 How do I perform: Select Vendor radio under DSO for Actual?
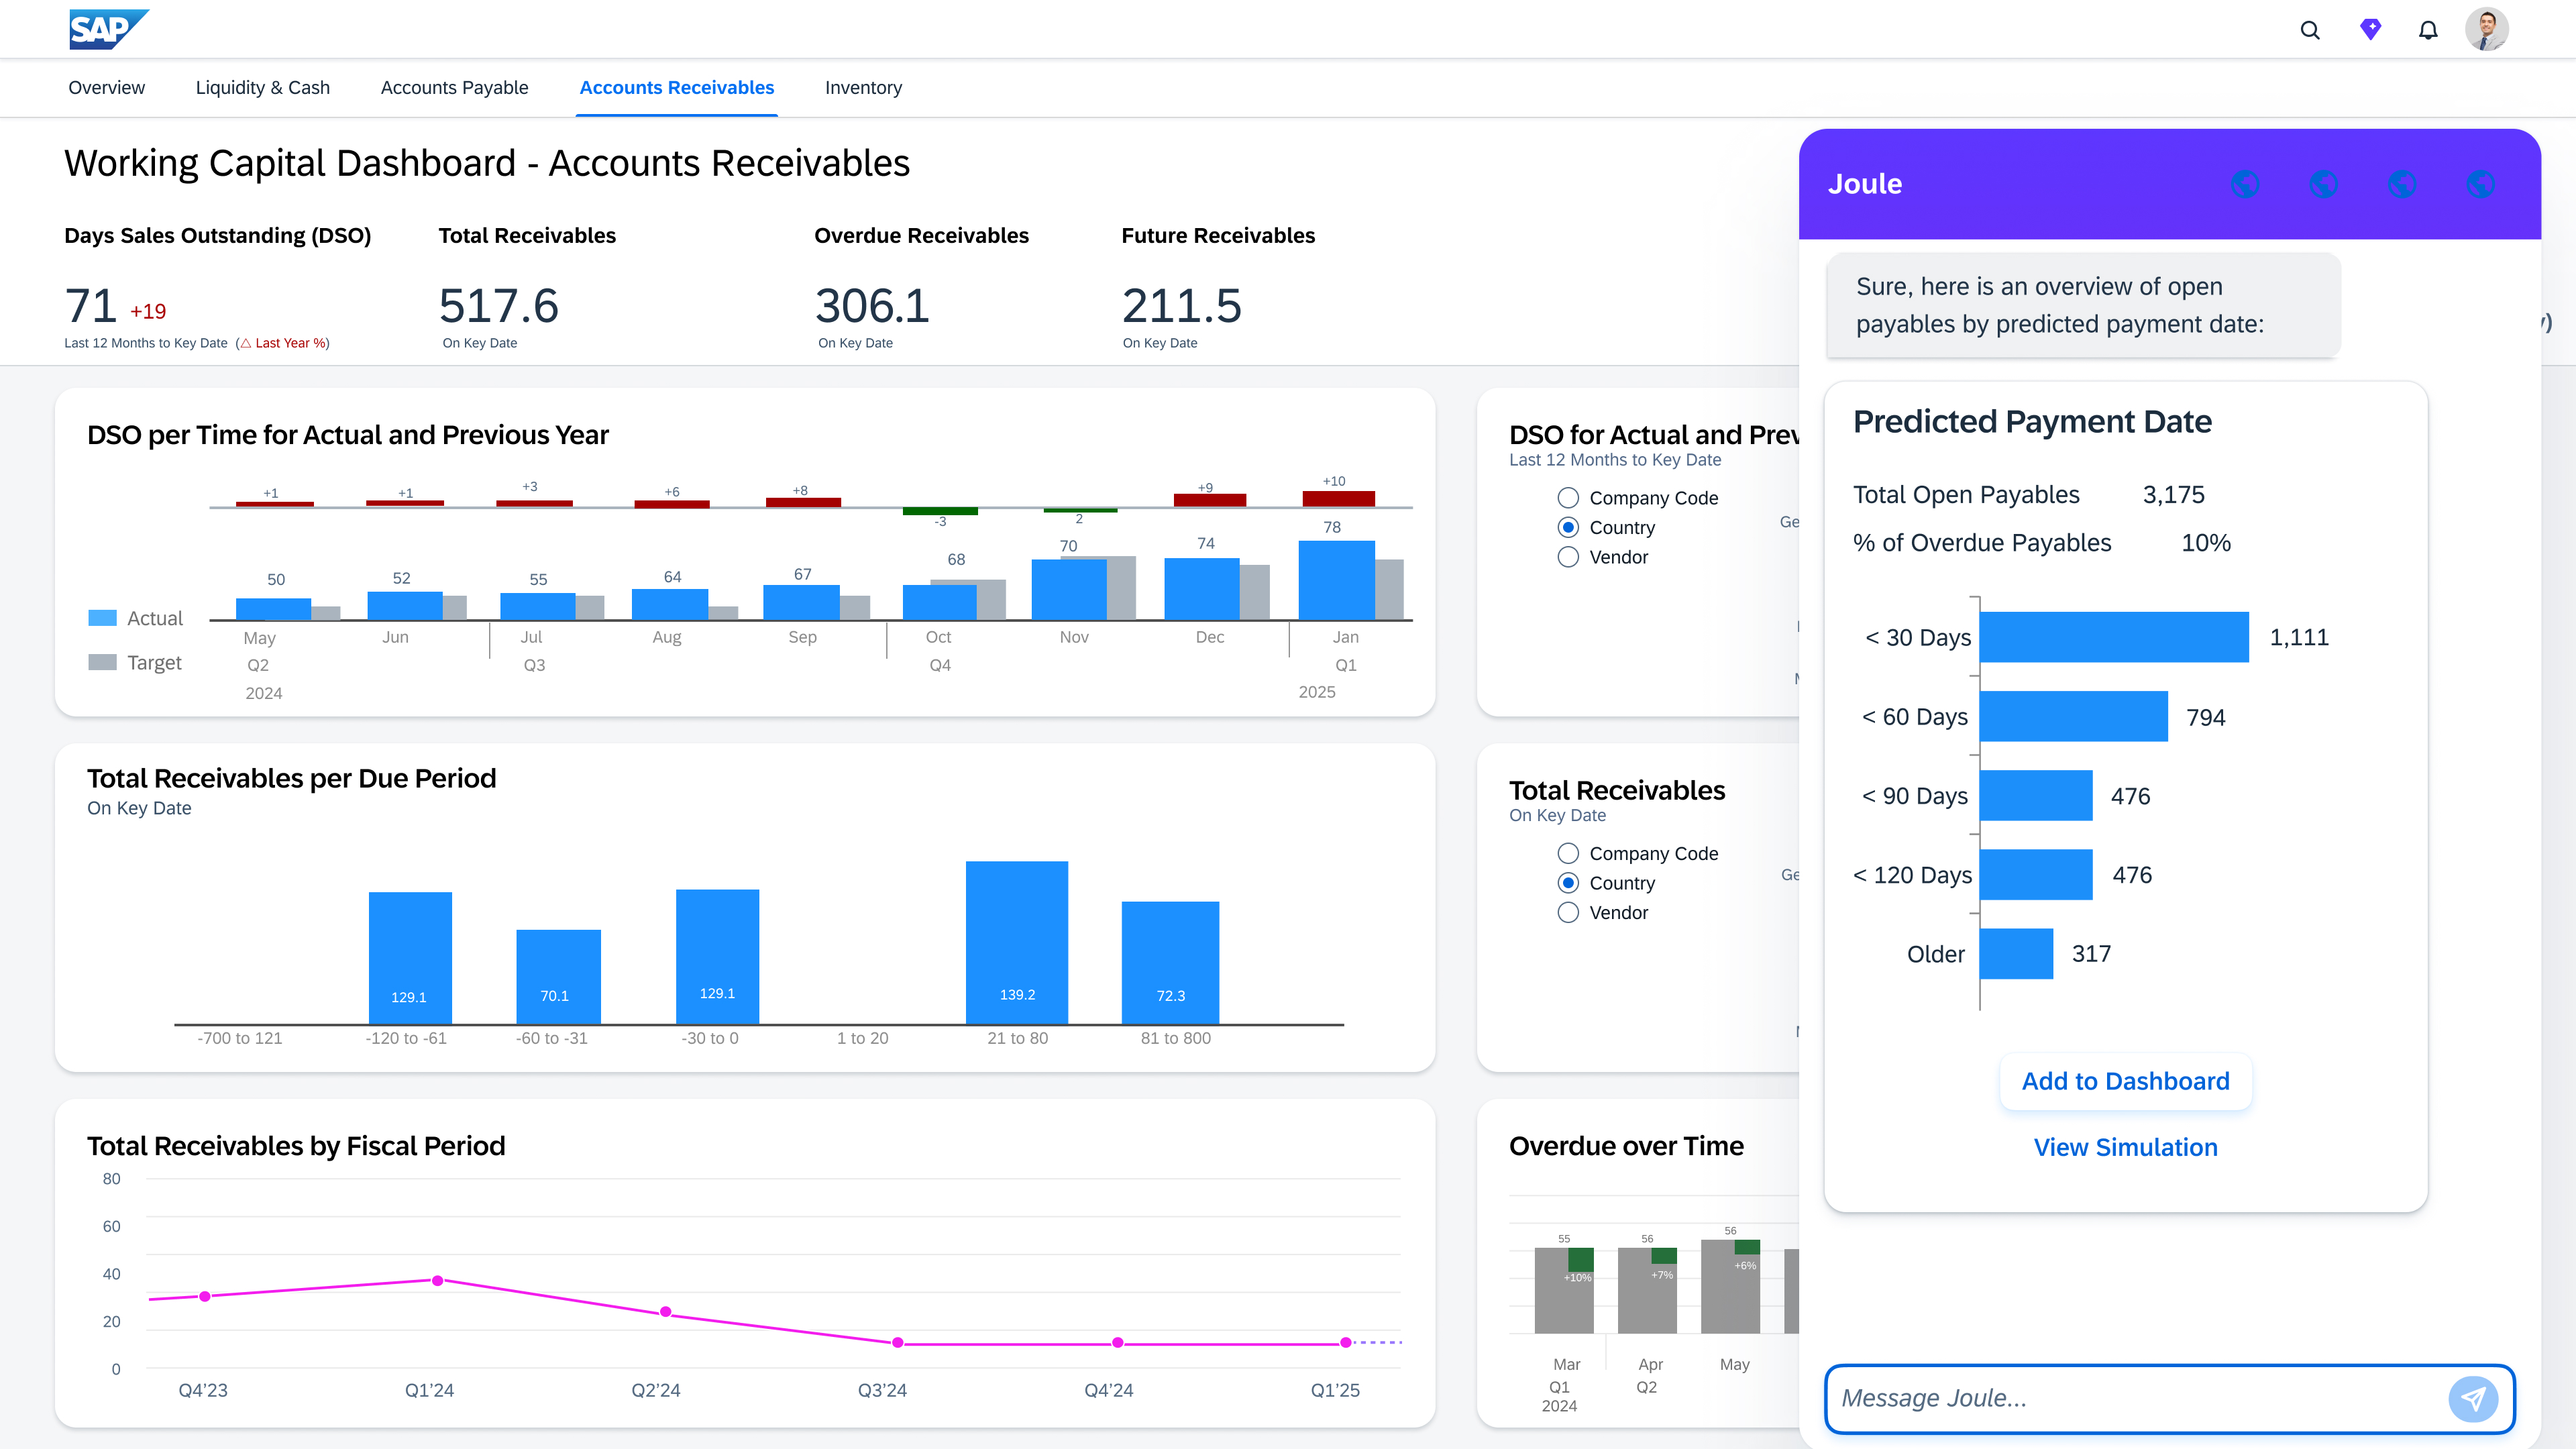pyautogui.click(x=1568, y=557)
